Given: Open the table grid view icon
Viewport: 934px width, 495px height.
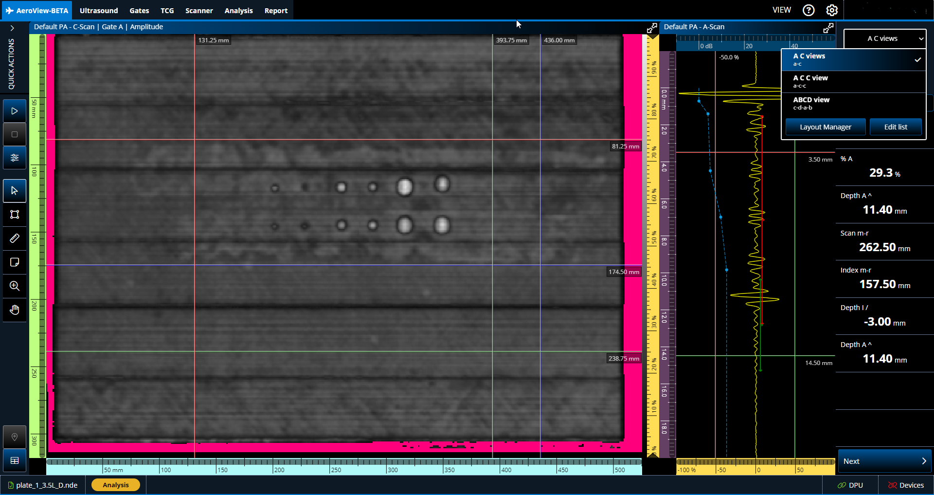Looking at the screenshot, I should pos(15,460).
